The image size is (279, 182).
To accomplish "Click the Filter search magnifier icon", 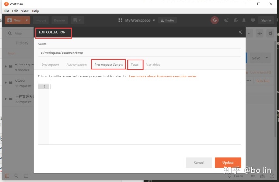I will pos(10,33).
